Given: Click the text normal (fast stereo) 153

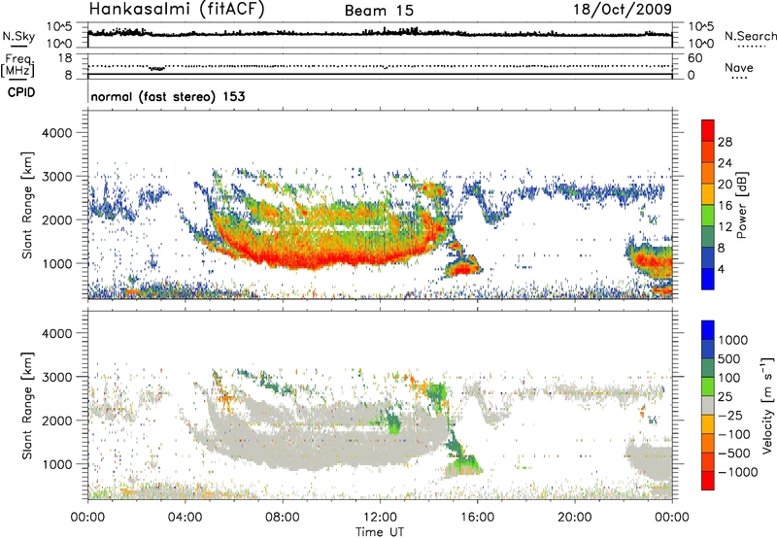Looking at the screenshot, I should tap(167, 96).
